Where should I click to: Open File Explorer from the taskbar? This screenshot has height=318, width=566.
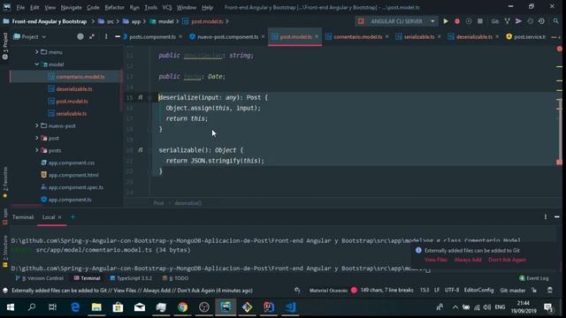pos(96,307)
